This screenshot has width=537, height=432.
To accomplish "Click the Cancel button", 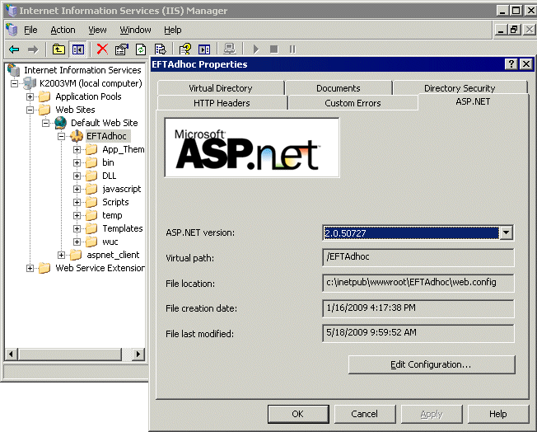I will (365, 414).
